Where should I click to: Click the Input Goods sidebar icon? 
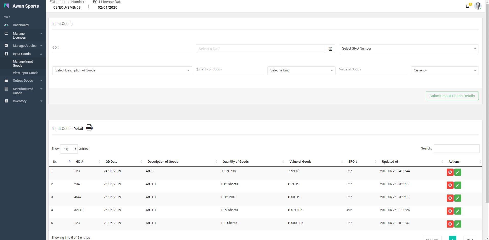pyautogui.click(x=6, y=54)
